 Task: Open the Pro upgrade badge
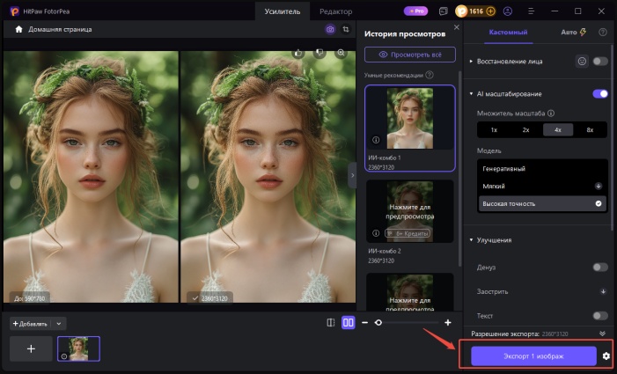416,11
